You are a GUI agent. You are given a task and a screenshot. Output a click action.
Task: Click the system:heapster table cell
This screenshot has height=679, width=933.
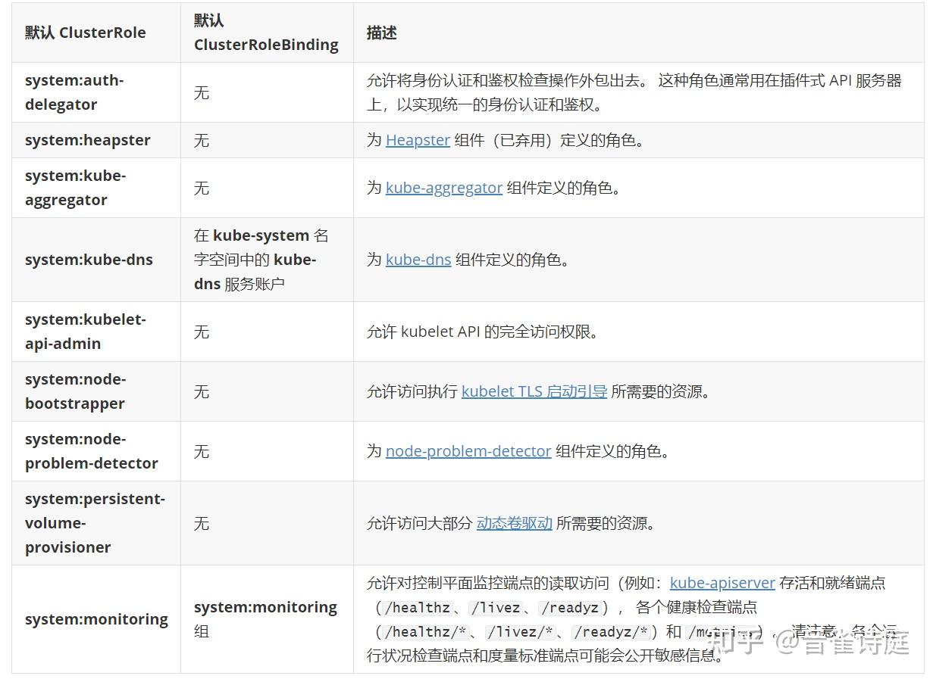click(x=88, y=140)
